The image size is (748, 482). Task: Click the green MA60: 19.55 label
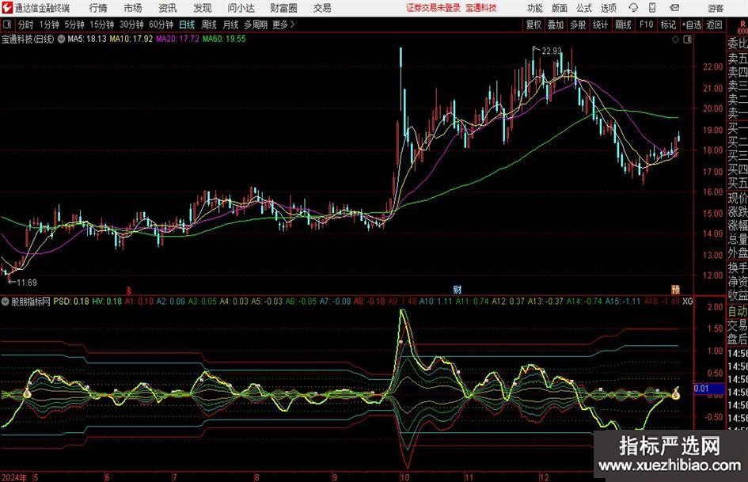pyautogui.click(x=224, y=39)
